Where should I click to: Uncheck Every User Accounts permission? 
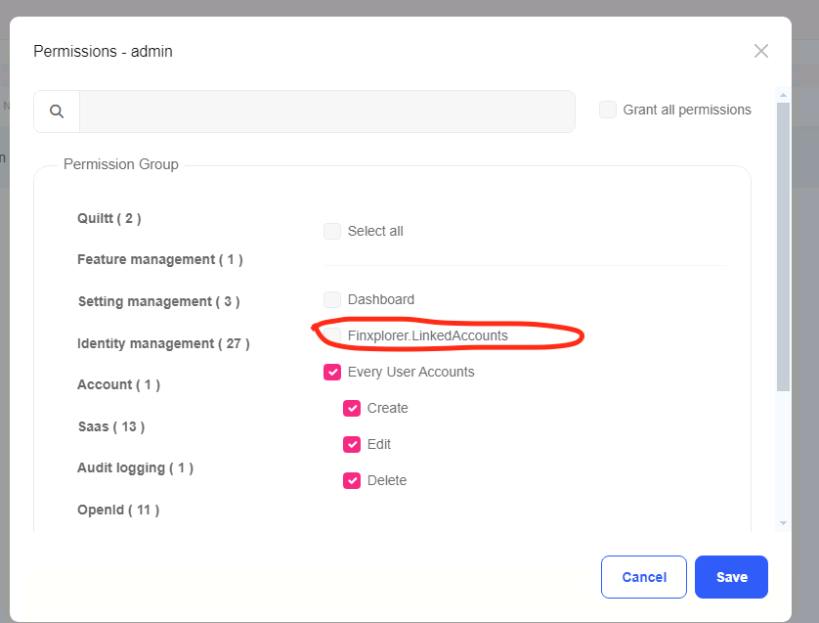tap(332, 373)
